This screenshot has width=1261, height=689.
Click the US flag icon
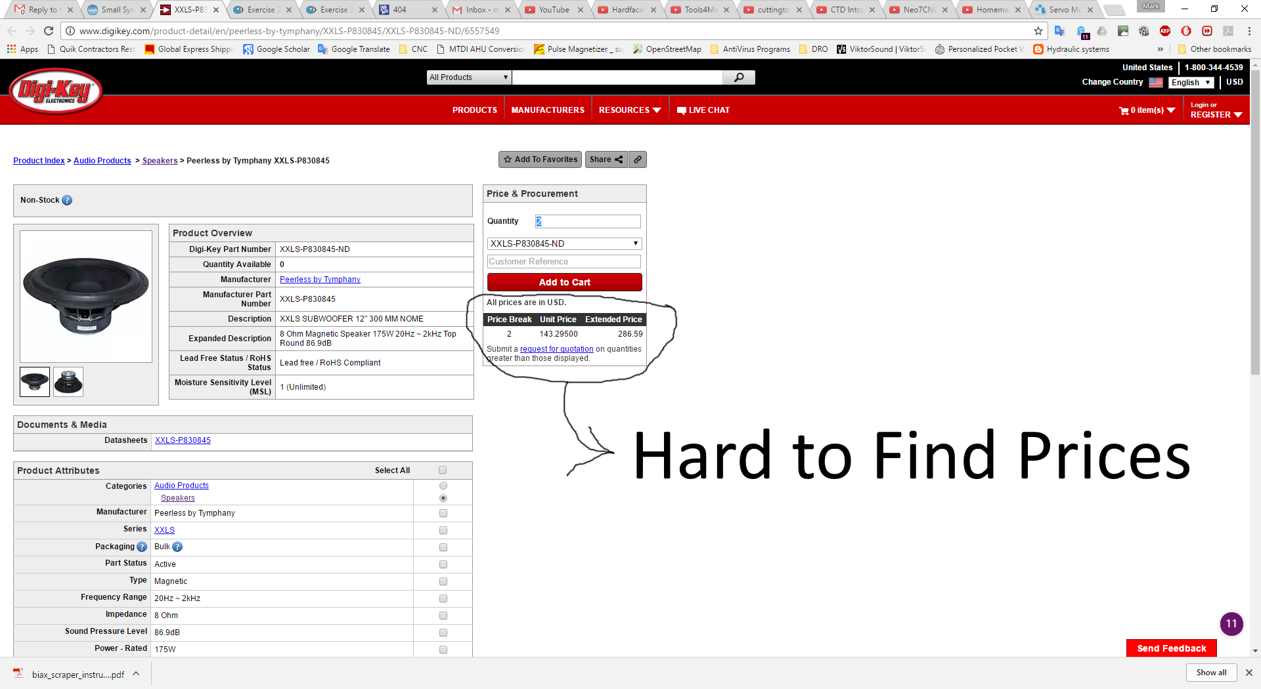1156,83
